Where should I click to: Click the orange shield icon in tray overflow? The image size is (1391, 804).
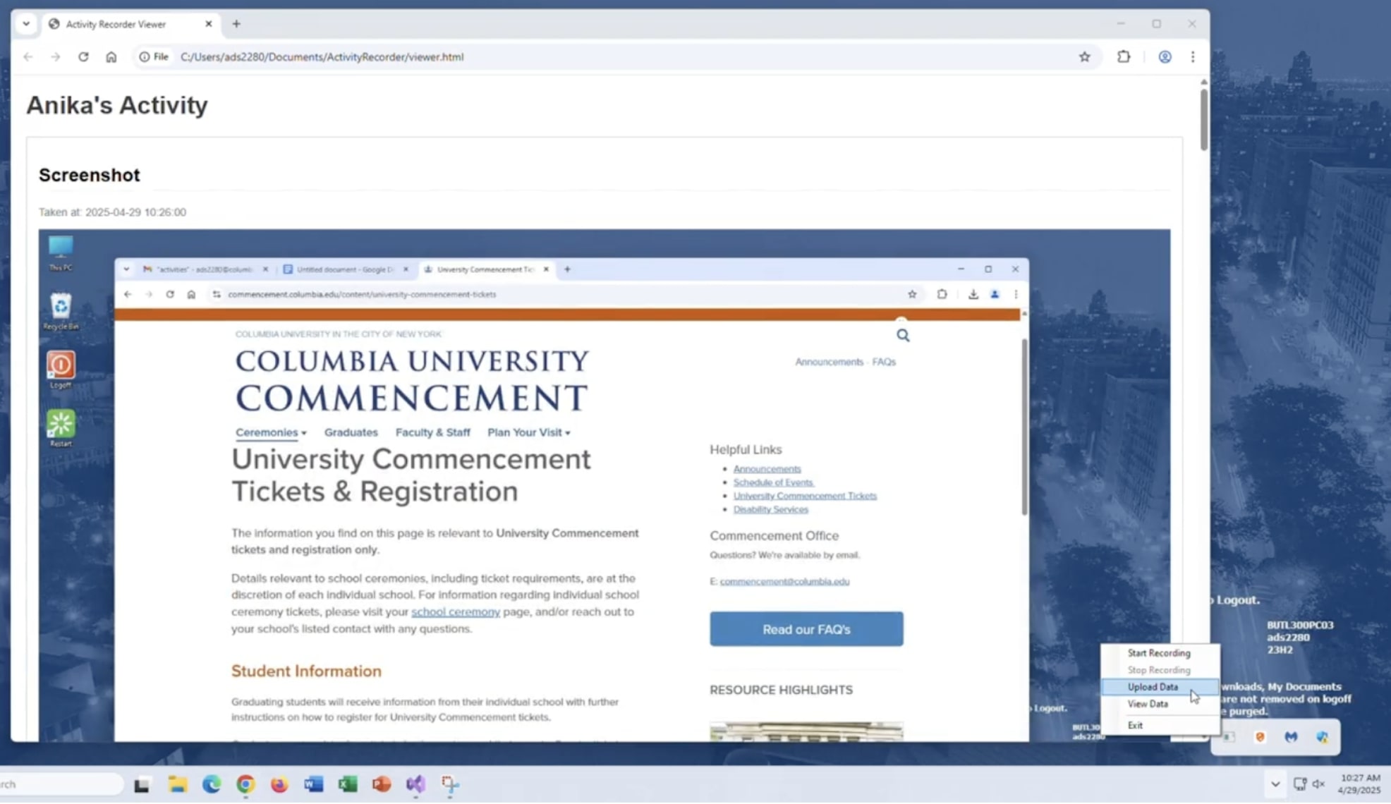tap(1260, 737)
